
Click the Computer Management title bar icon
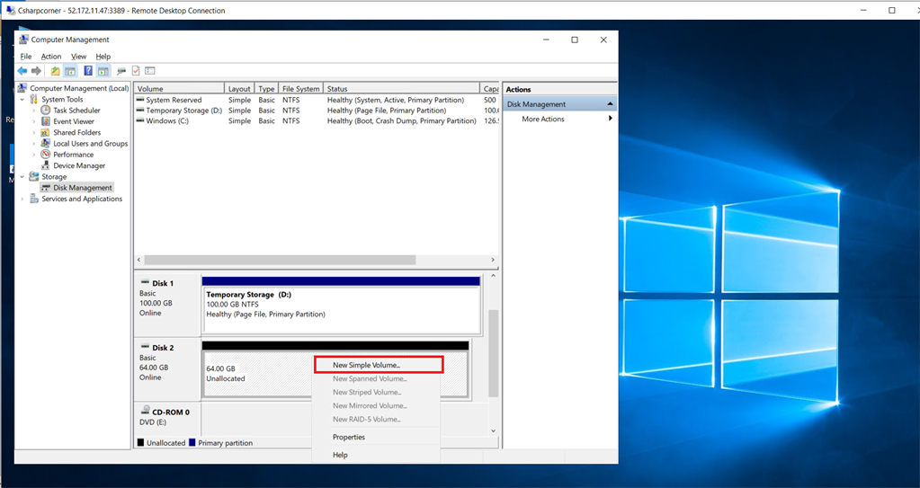tap(23, 40)
